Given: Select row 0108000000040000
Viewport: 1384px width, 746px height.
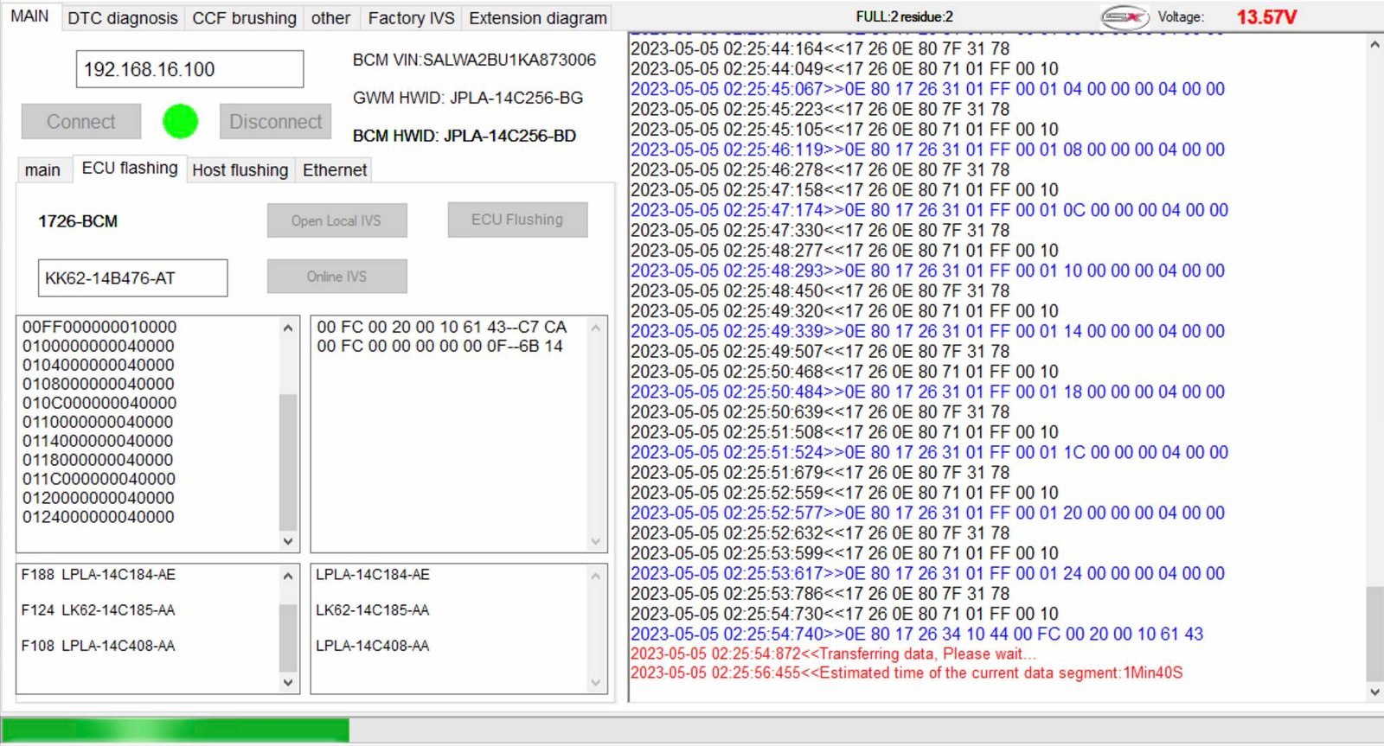Looking at the screenshot, I should coord(99,384).
